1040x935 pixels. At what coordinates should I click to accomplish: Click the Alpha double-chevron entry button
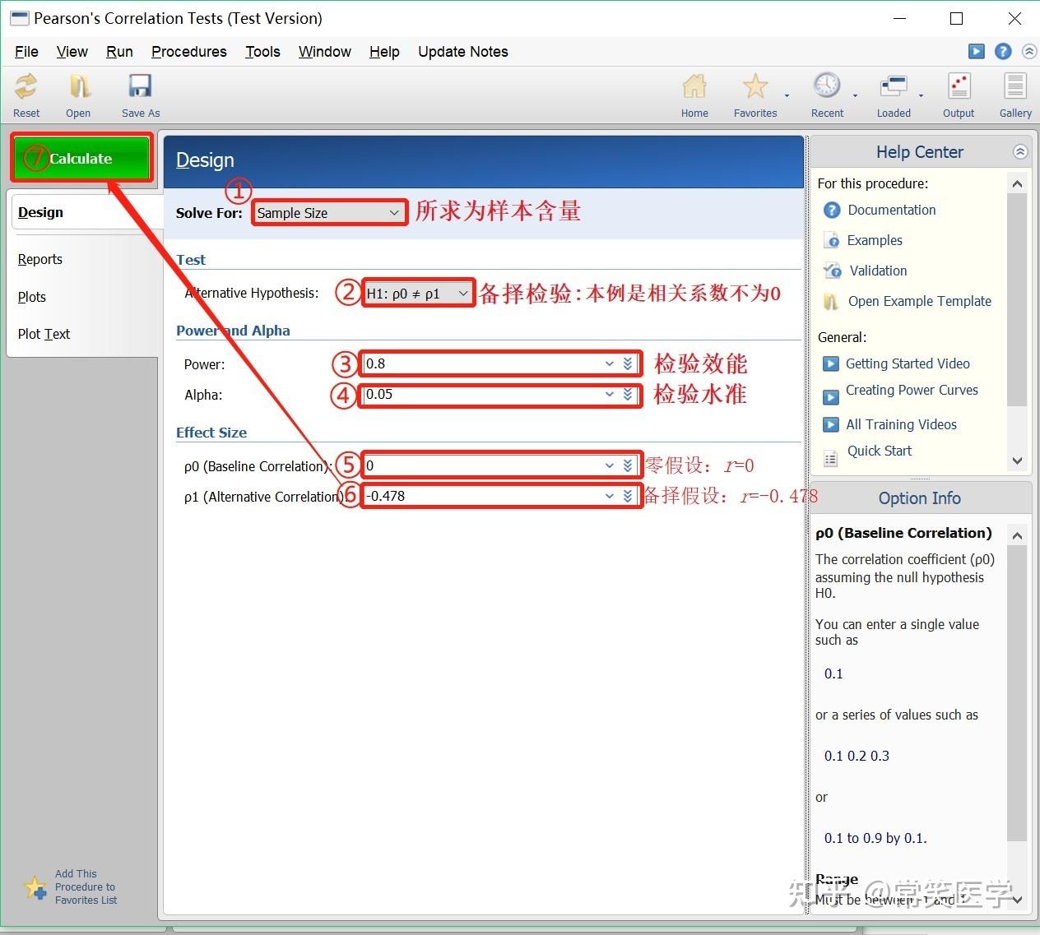click(x=628, y=394)
